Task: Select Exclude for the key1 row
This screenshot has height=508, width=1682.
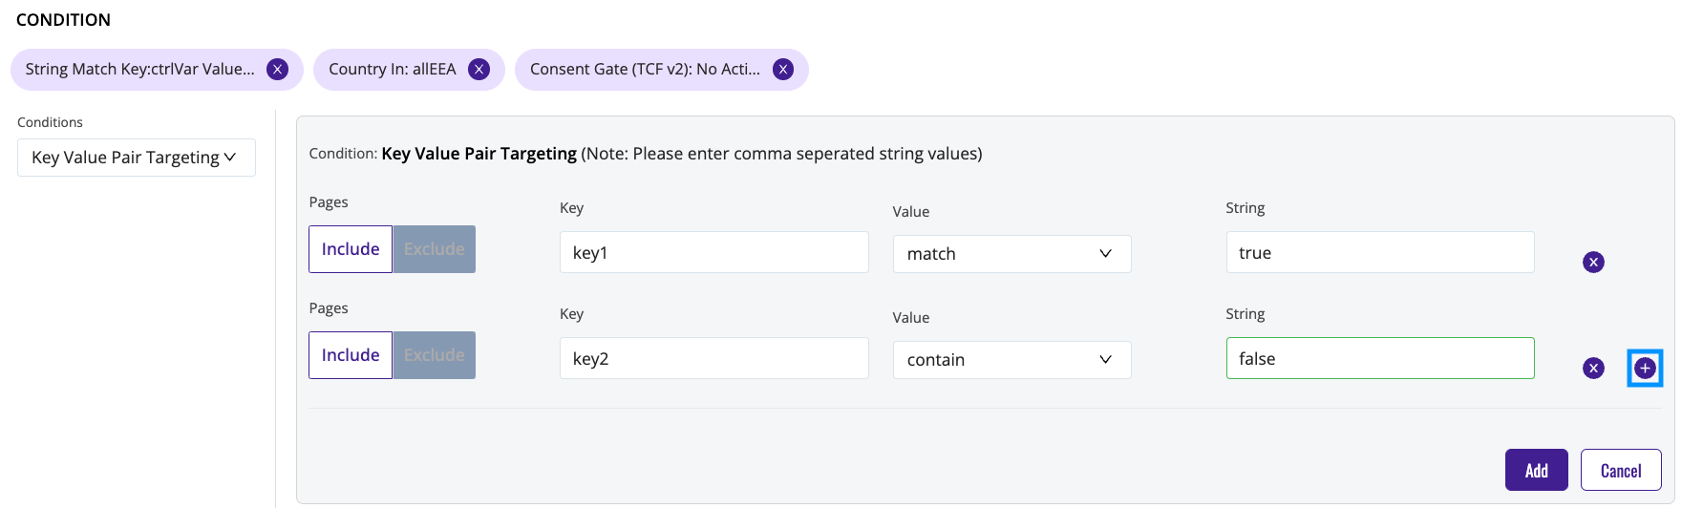Action: click(434, 249)
